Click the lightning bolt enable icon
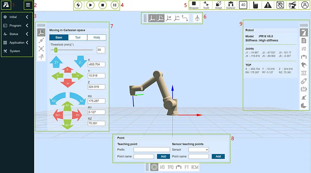The height and width of the screenshot is (173, 311). [x=78, y=5]
